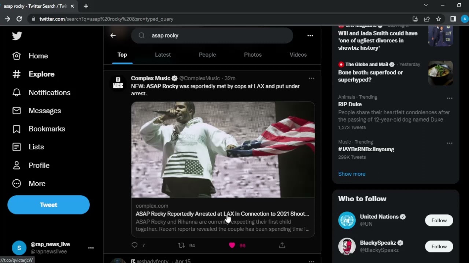
Task: Follow the United Nations account
Action: pos(439,220)
